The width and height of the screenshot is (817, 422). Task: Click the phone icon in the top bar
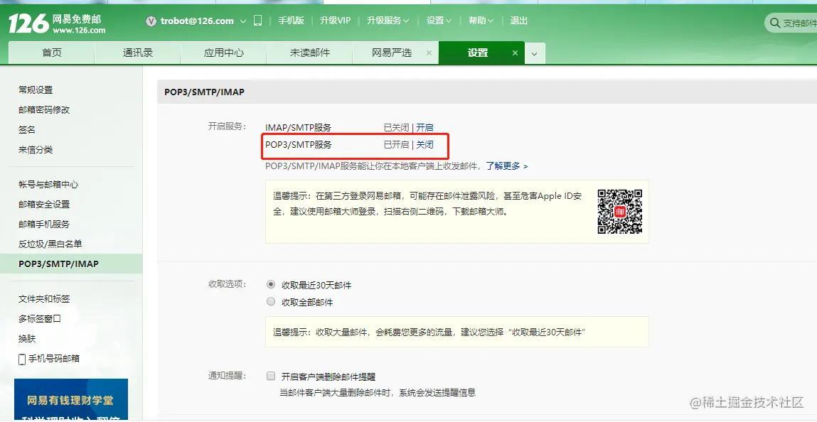tap(257, 21)
